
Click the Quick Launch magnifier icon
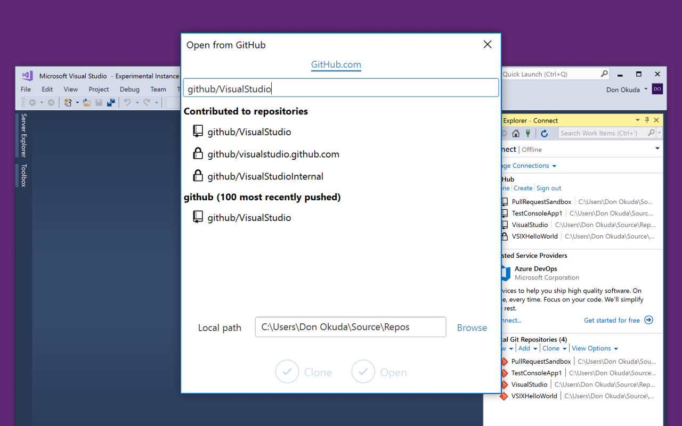tap(604, 74)
